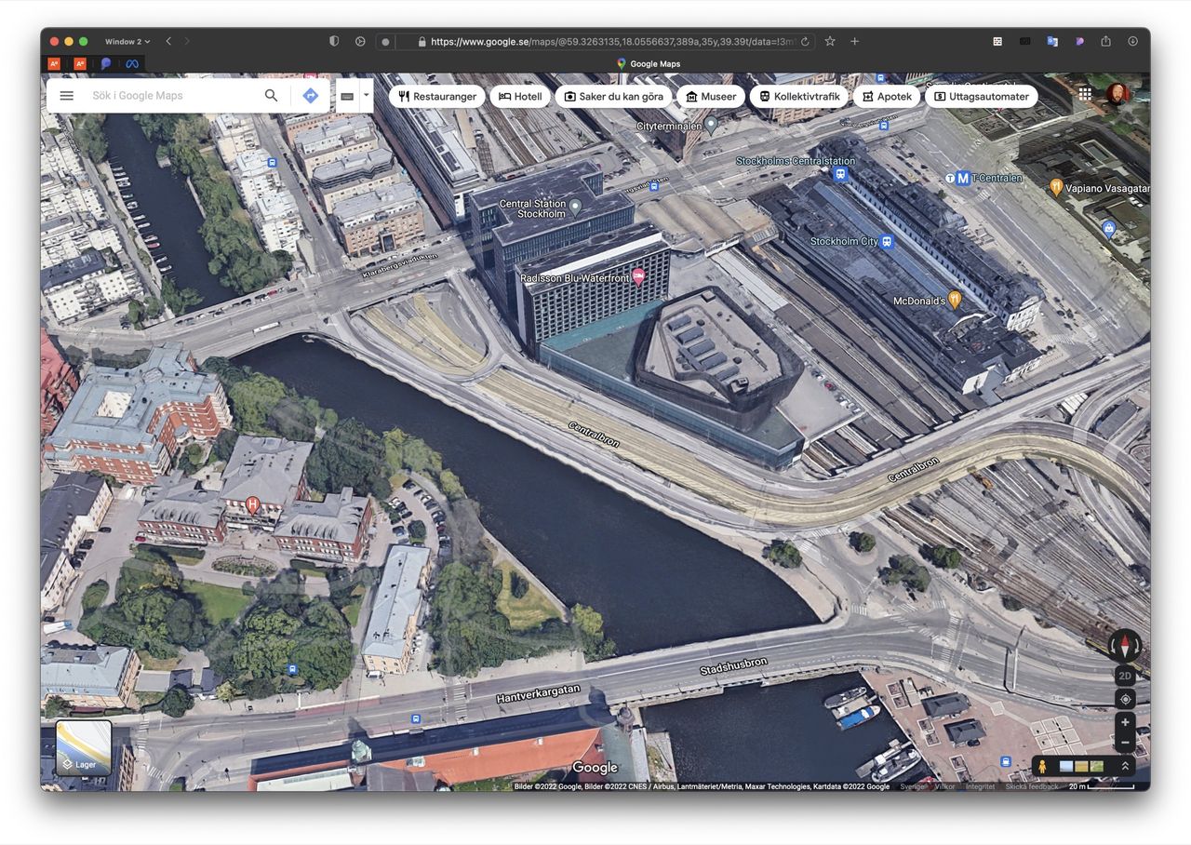Open the Window 2 tab group dropdown
This screenshot has height=845, width=1191.
[x=127, y=42]
